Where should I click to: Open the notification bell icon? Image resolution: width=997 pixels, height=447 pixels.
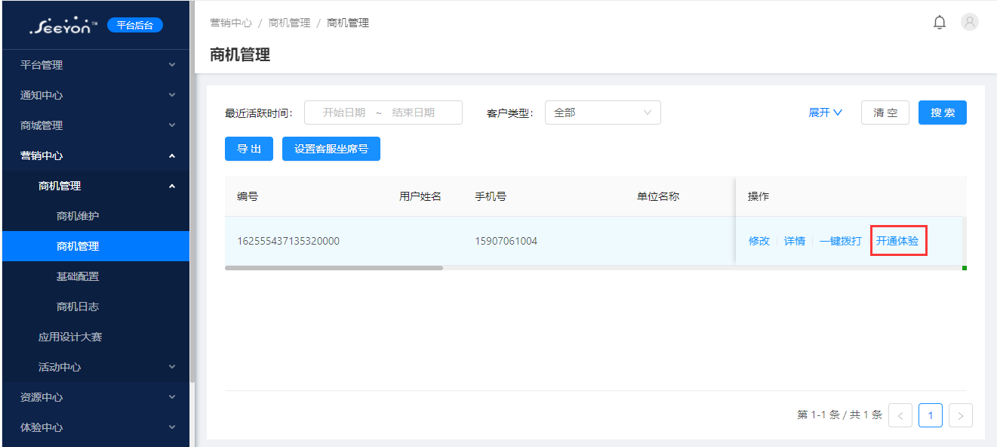pyautogui.click(x=940, y=23)
